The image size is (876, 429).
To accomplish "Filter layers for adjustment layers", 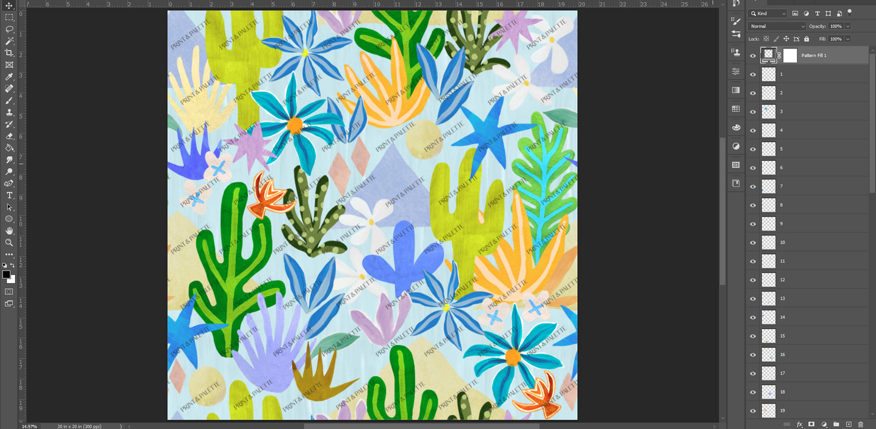I will pyautogui.click(x=806, y=13).
